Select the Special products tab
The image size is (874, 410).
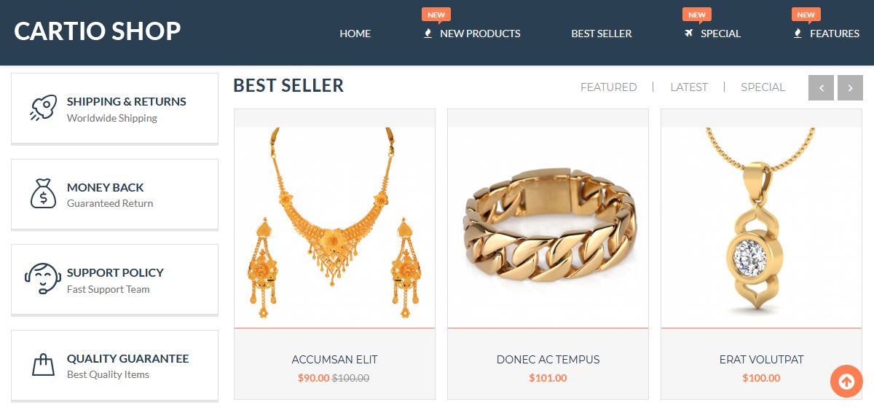tap(763, 87)
